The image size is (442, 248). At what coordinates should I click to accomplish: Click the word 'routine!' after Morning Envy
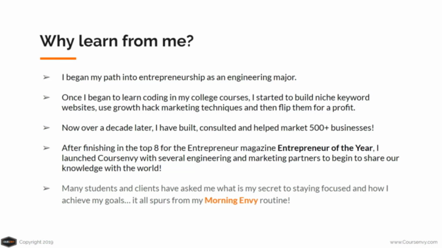click(275, 200)
